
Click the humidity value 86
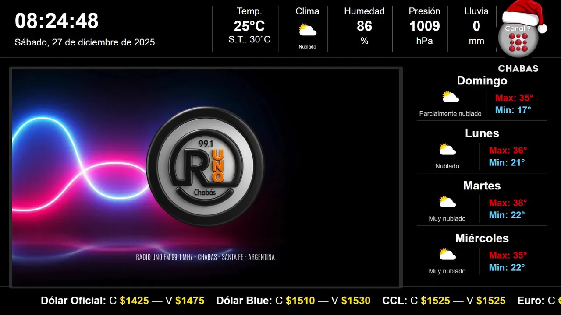(x=364, y=26)
